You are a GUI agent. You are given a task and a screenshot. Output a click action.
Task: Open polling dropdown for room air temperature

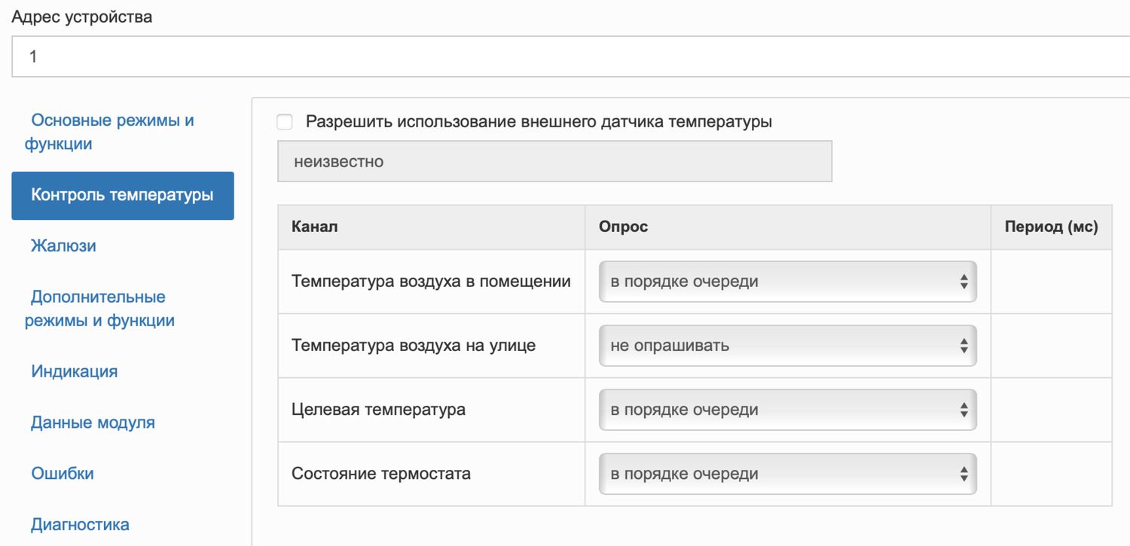[787, 282]
